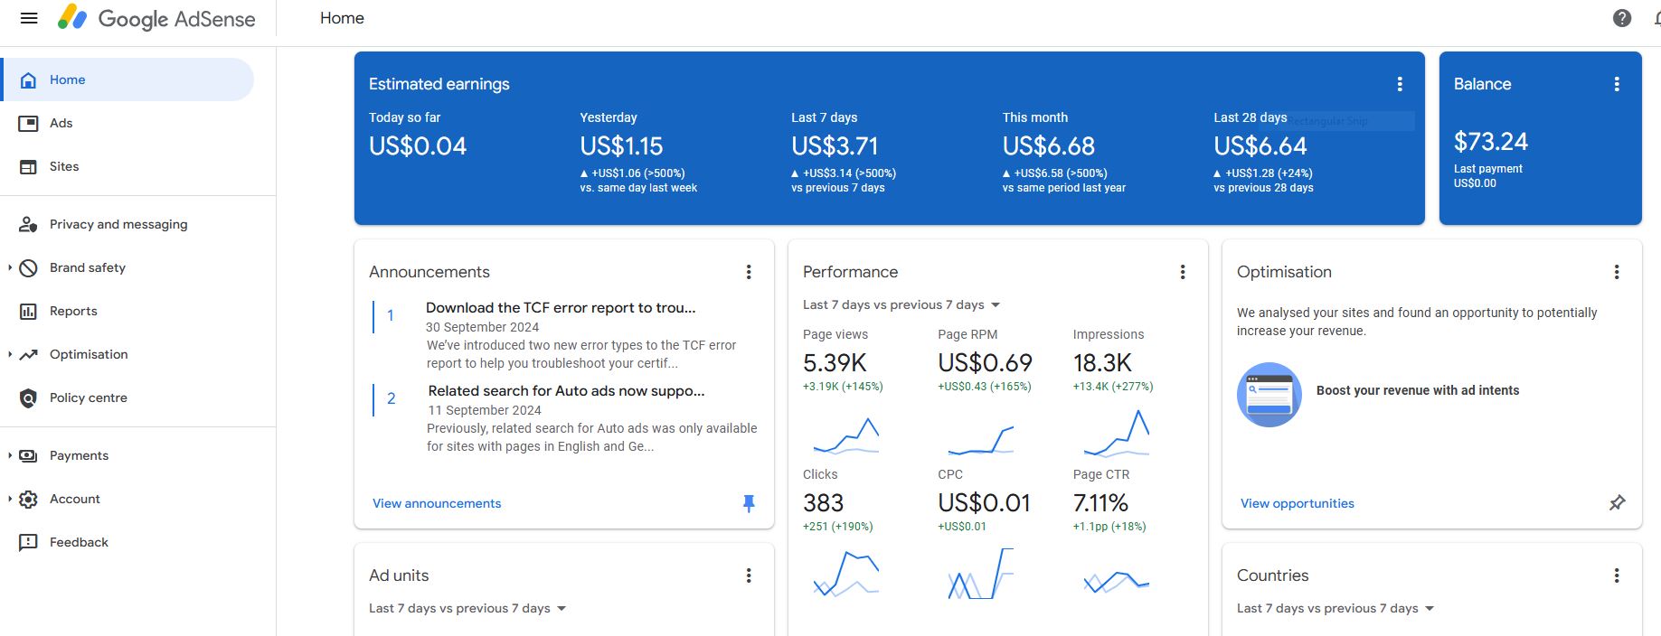Click the Google AdSense logo
This screenshot has width=1661, height=636.
[x=156, y=18]
